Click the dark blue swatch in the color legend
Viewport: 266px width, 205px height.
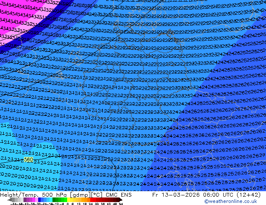coord(39,200)
